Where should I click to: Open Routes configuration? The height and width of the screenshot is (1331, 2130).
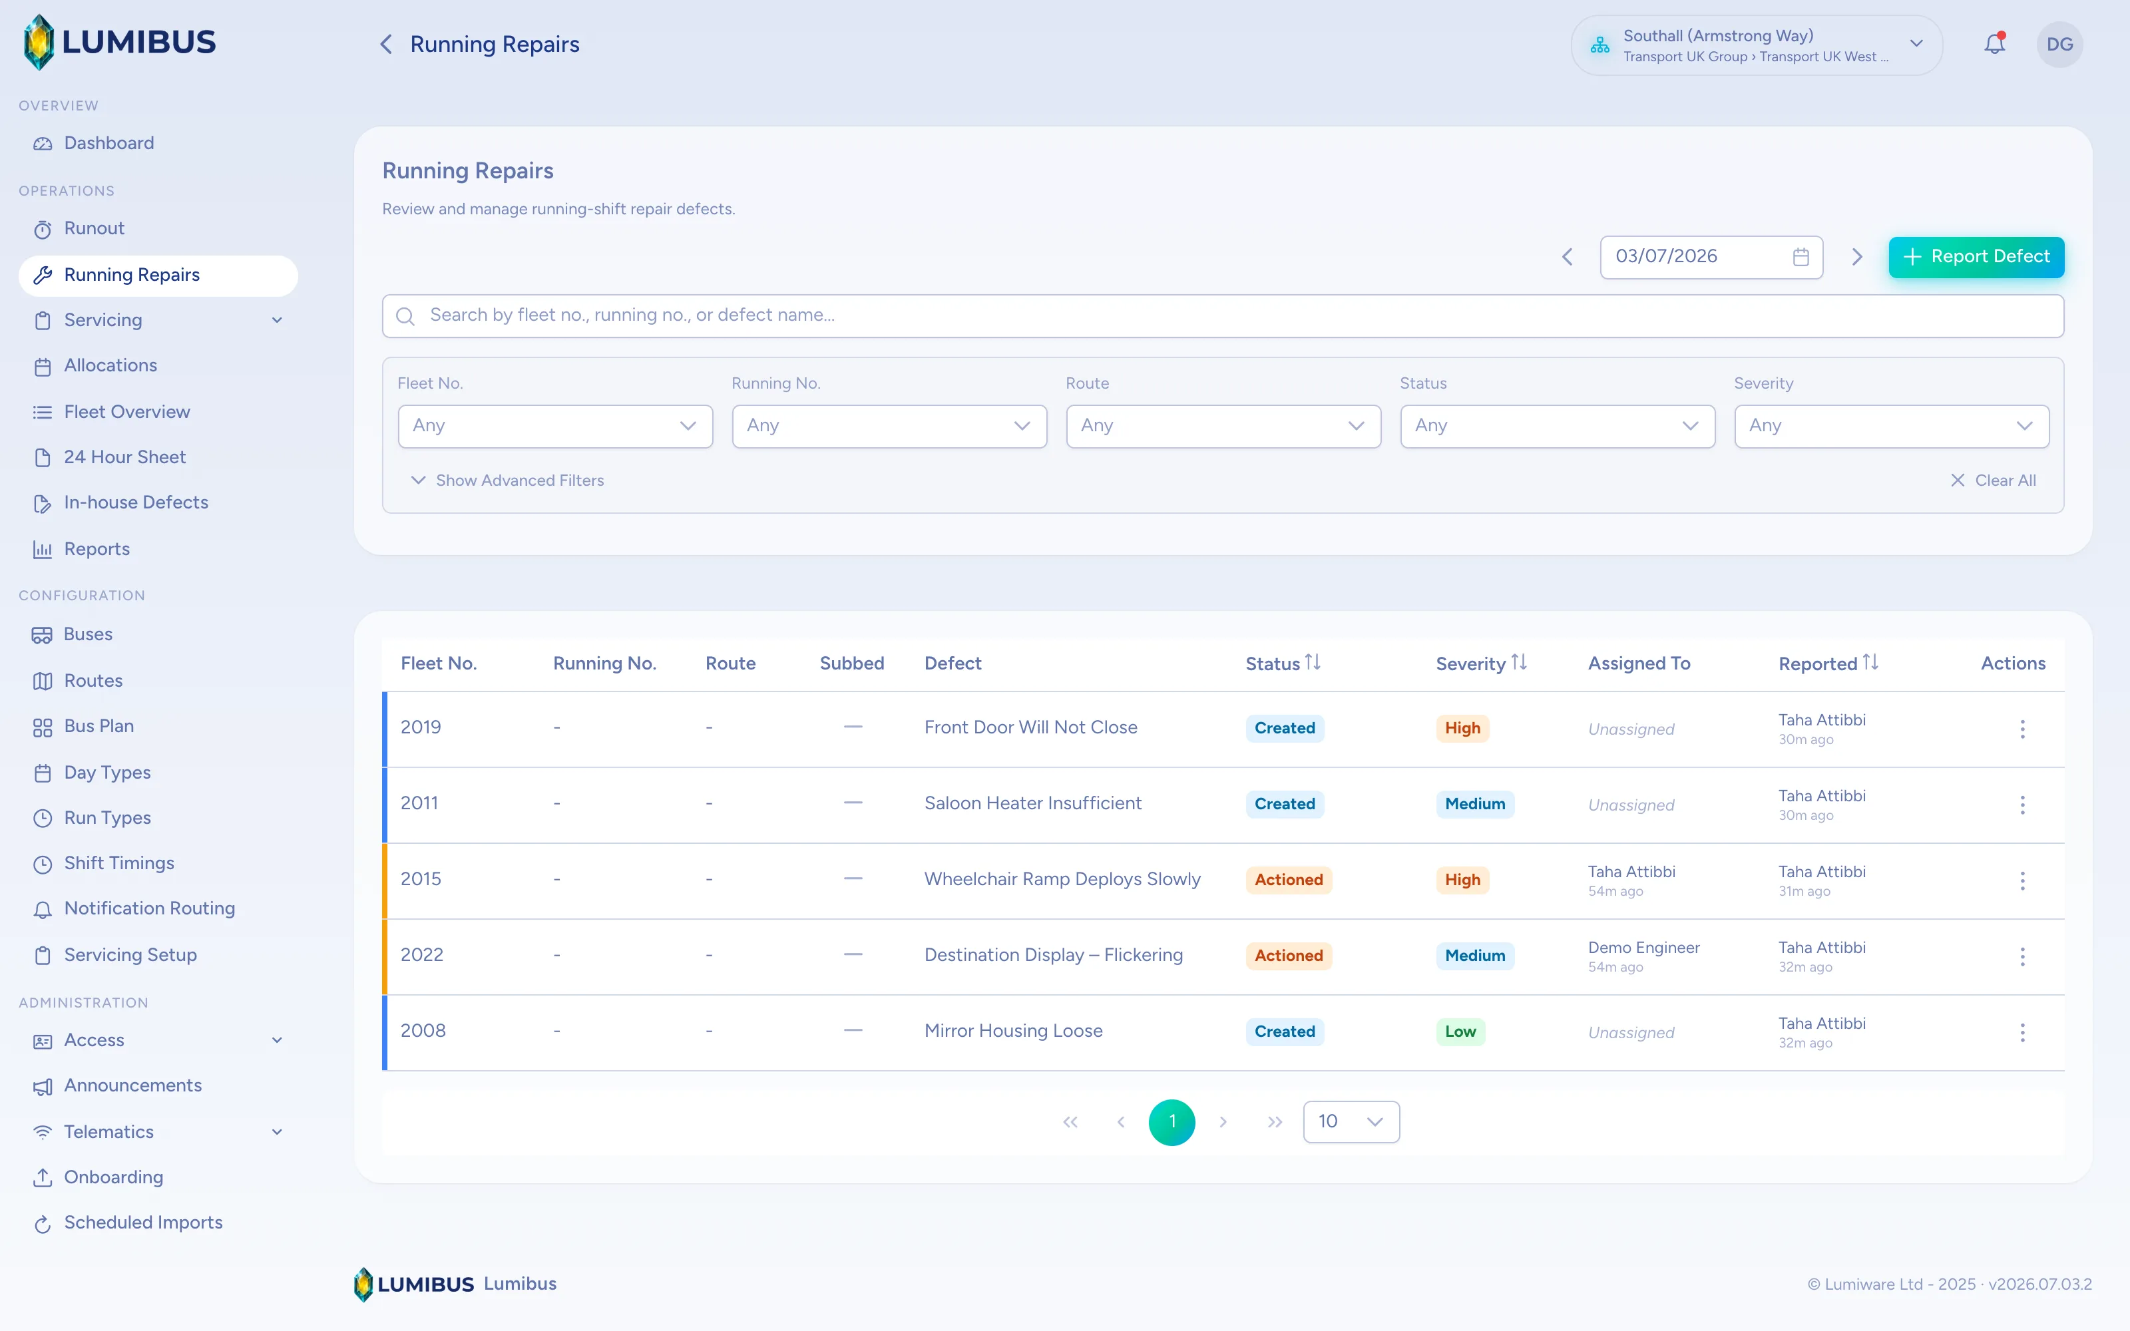pos(158,680)
